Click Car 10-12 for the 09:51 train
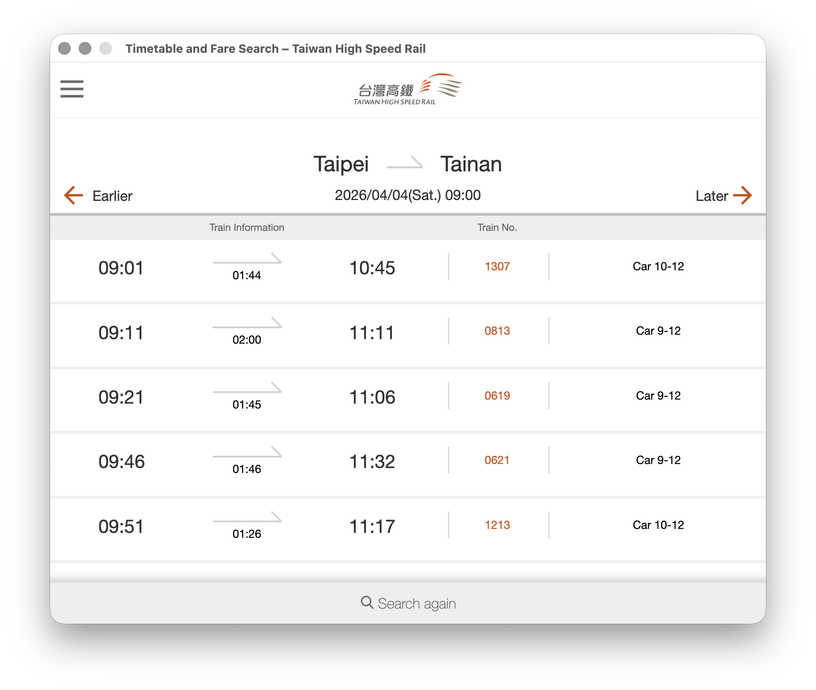This screenshot has height=690, width=816. (x=658, y=525)
